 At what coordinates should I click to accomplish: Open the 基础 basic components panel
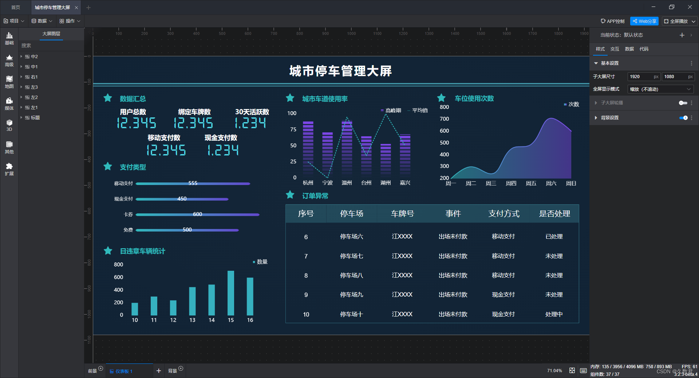9,39
